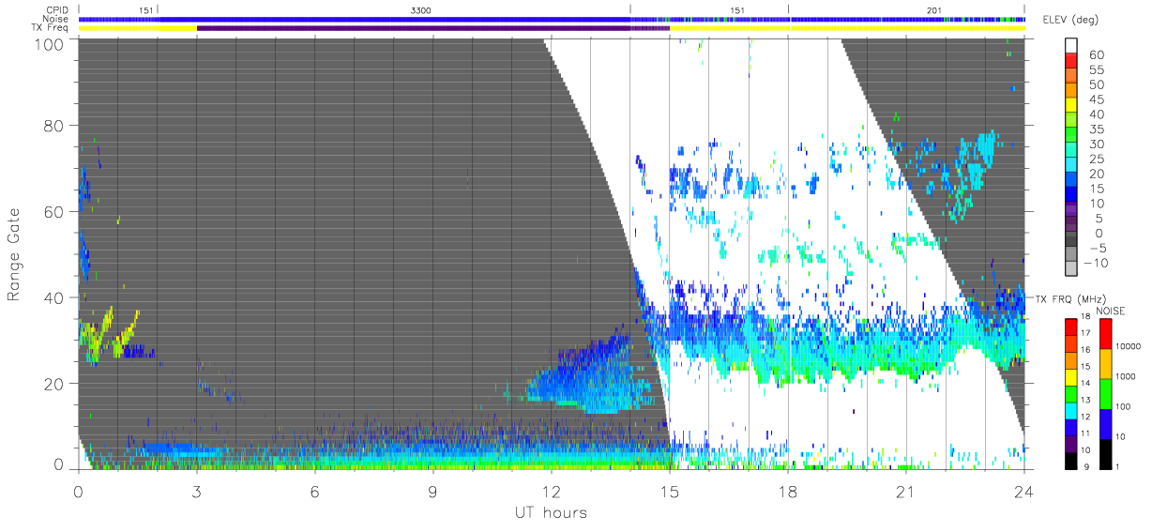Click the 3300 CPID value

(421, 9)
